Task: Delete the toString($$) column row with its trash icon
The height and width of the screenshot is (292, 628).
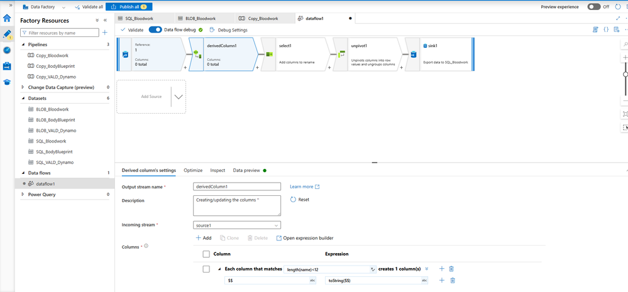Action: pyautogui.click(x=453, y=281)
